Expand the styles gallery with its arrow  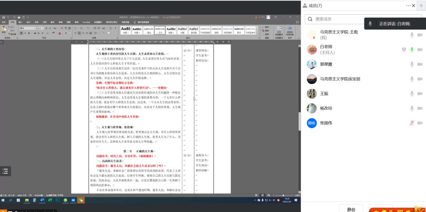[x=257, y=33]
